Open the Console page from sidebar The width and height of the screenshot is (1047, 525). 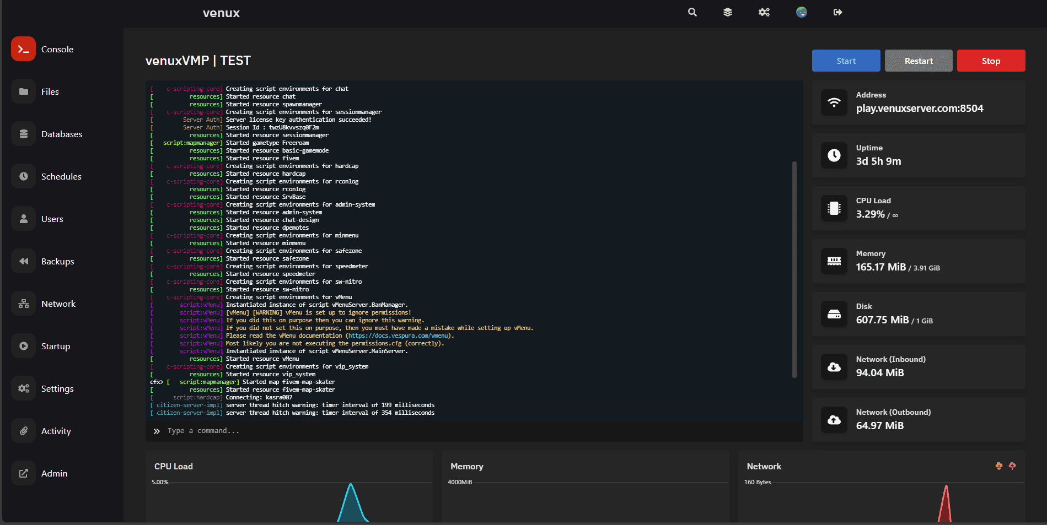24,49
